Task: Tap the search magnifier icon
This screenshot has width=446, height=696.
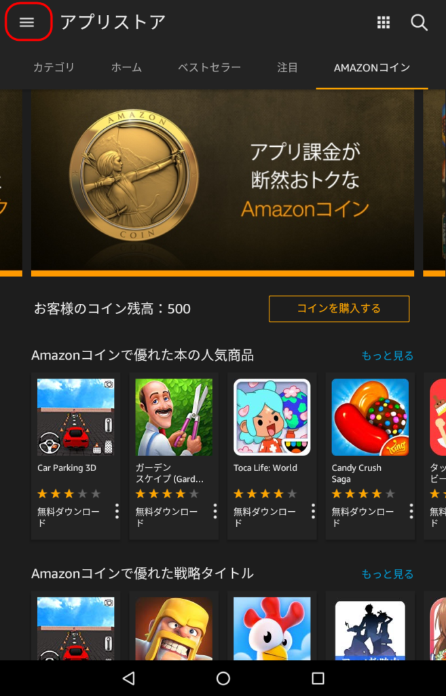Action: pos(419,22)
